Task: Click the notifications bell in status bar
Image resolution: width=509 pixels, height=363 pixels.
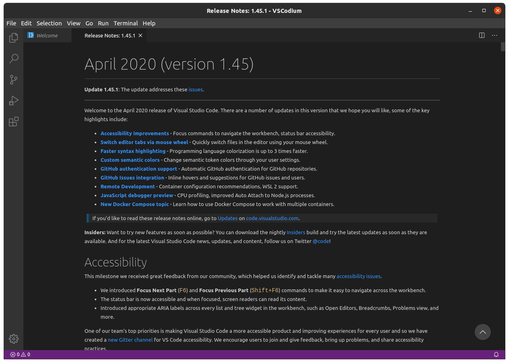Action: [496, 355]
